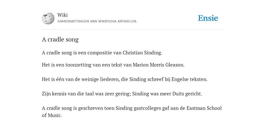This screenshot has width=265, height=132.
Task: Click the Wiki title text
Action: 63,15
